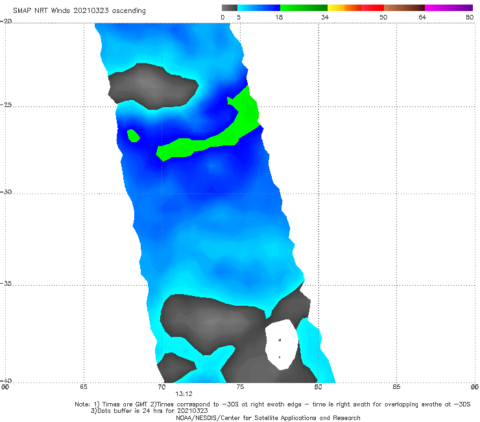480x422 pixels.
Task: Click the latitude axis label '-30'
Action: 6,192
